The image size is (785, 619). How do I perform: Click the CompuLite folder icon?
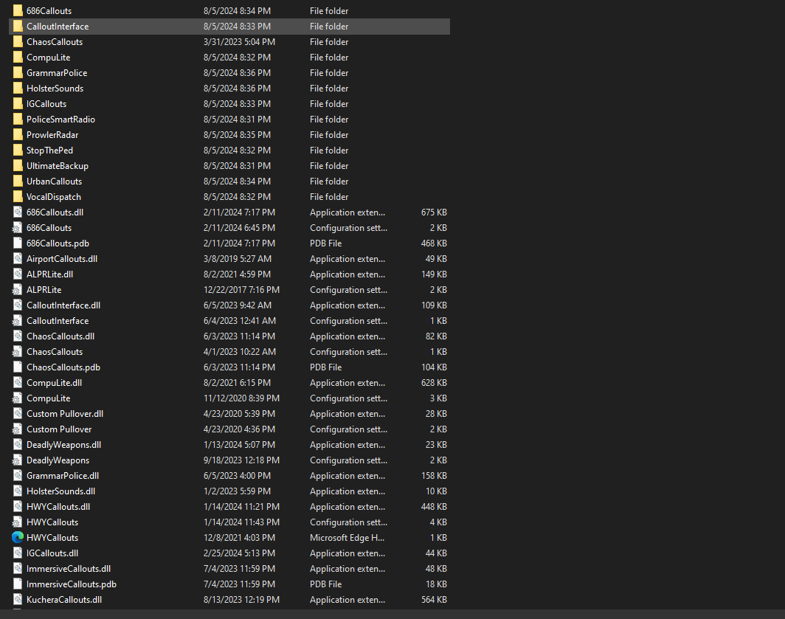point(18,57)
